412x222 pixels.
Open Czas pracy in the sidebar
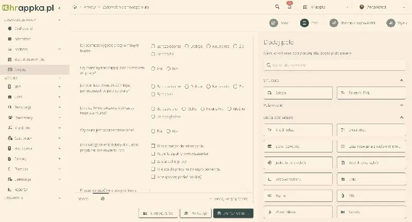click(x=23, y=138)
